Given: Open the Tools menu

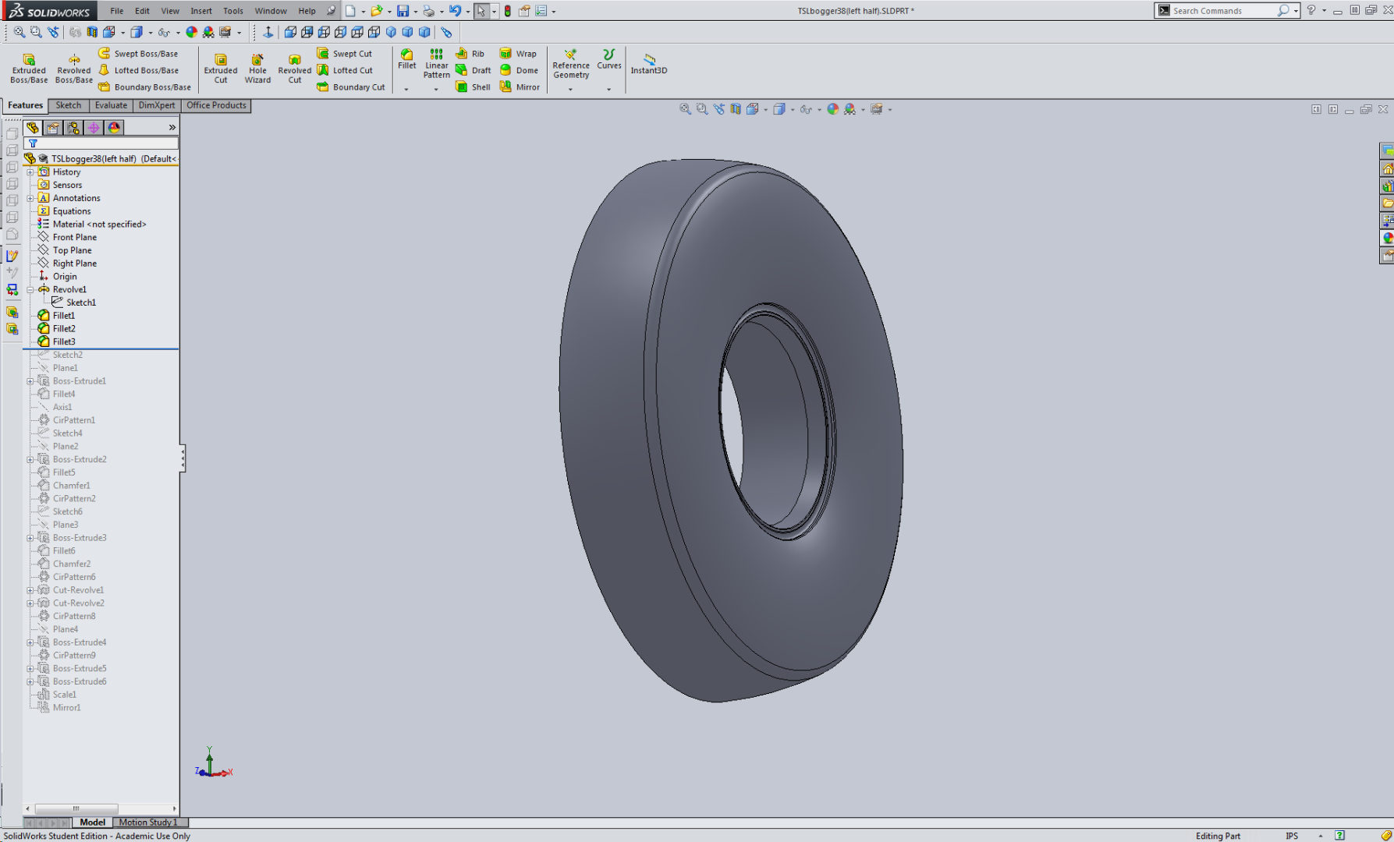Looking at the screenshot, I should pos(232,10).
